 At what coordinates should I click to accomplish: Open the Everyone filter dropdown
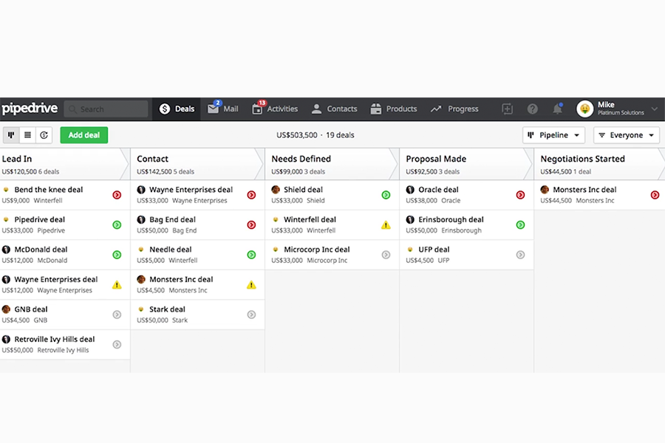626,135
